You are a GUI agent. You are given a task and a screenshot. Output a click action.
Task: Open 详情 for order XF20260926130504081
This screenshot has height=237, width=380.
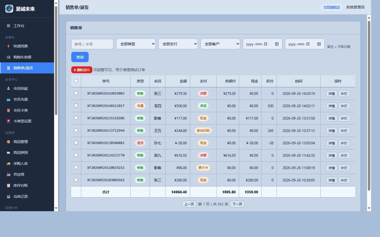[x=332, y=143]
